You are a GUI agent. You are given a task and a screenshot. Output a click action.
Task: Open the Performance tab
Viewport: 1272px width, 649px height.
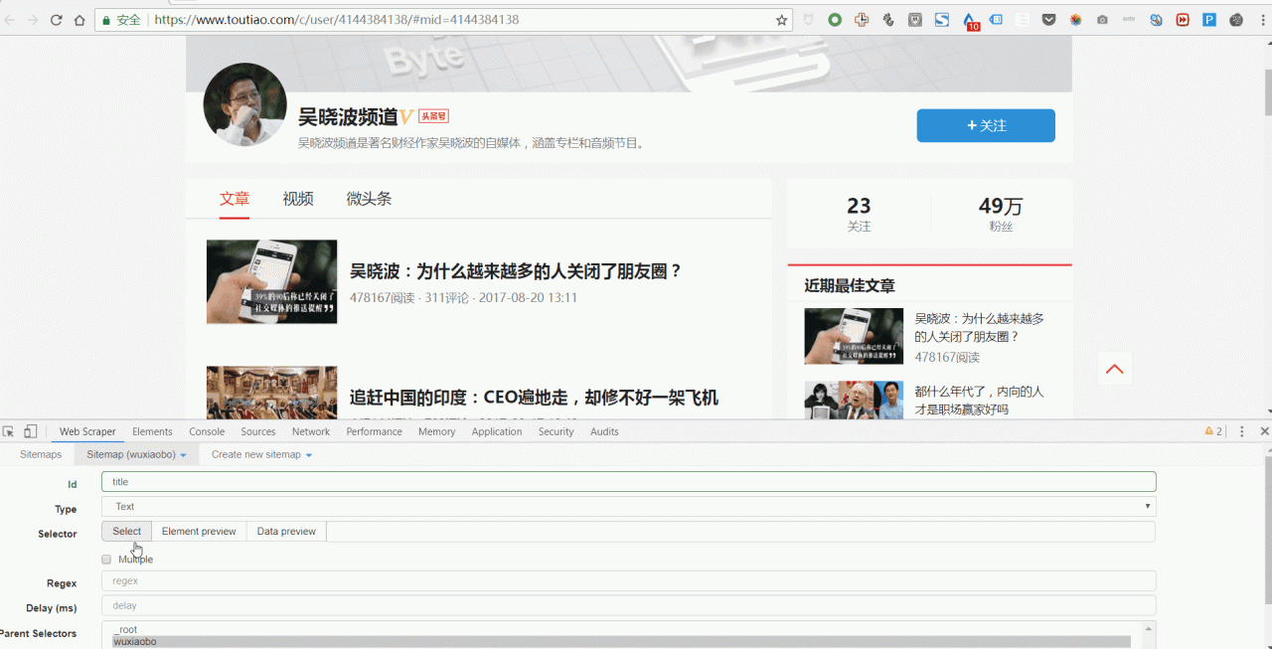(374, 431)
